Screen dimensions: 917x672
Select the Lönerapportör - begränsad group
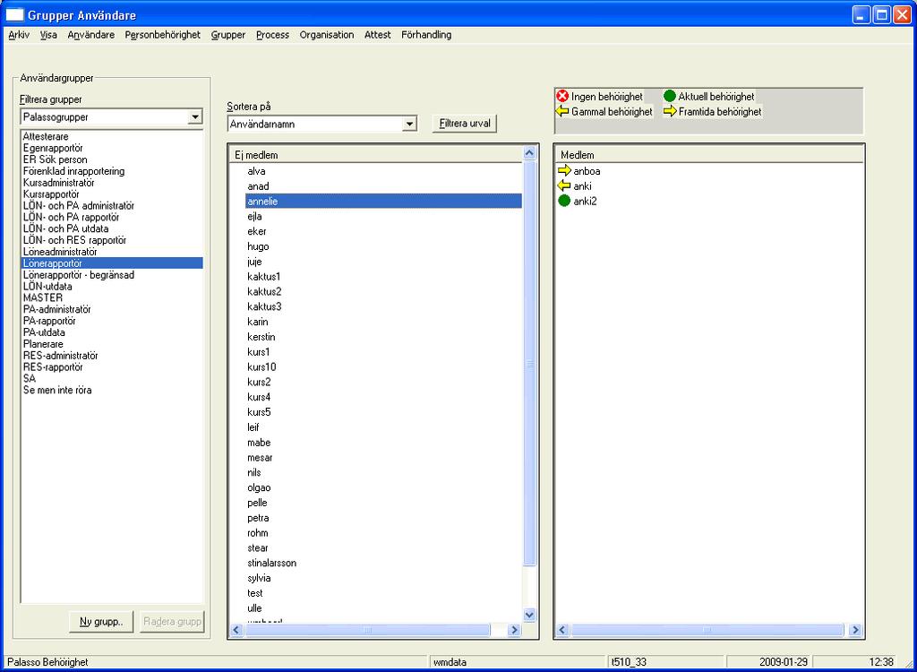[112, 274]
